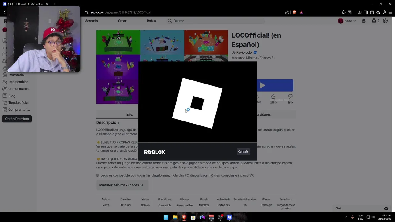Open the Mercado menu item
Screen dimensions: 395x222
pos(91,21)
